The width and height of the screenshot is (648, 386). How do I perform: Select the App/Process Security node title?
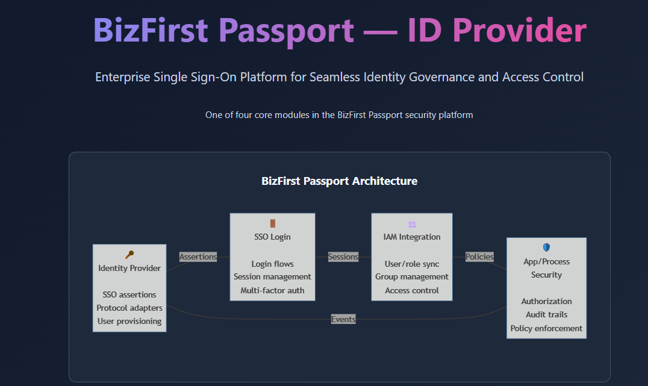546,268
